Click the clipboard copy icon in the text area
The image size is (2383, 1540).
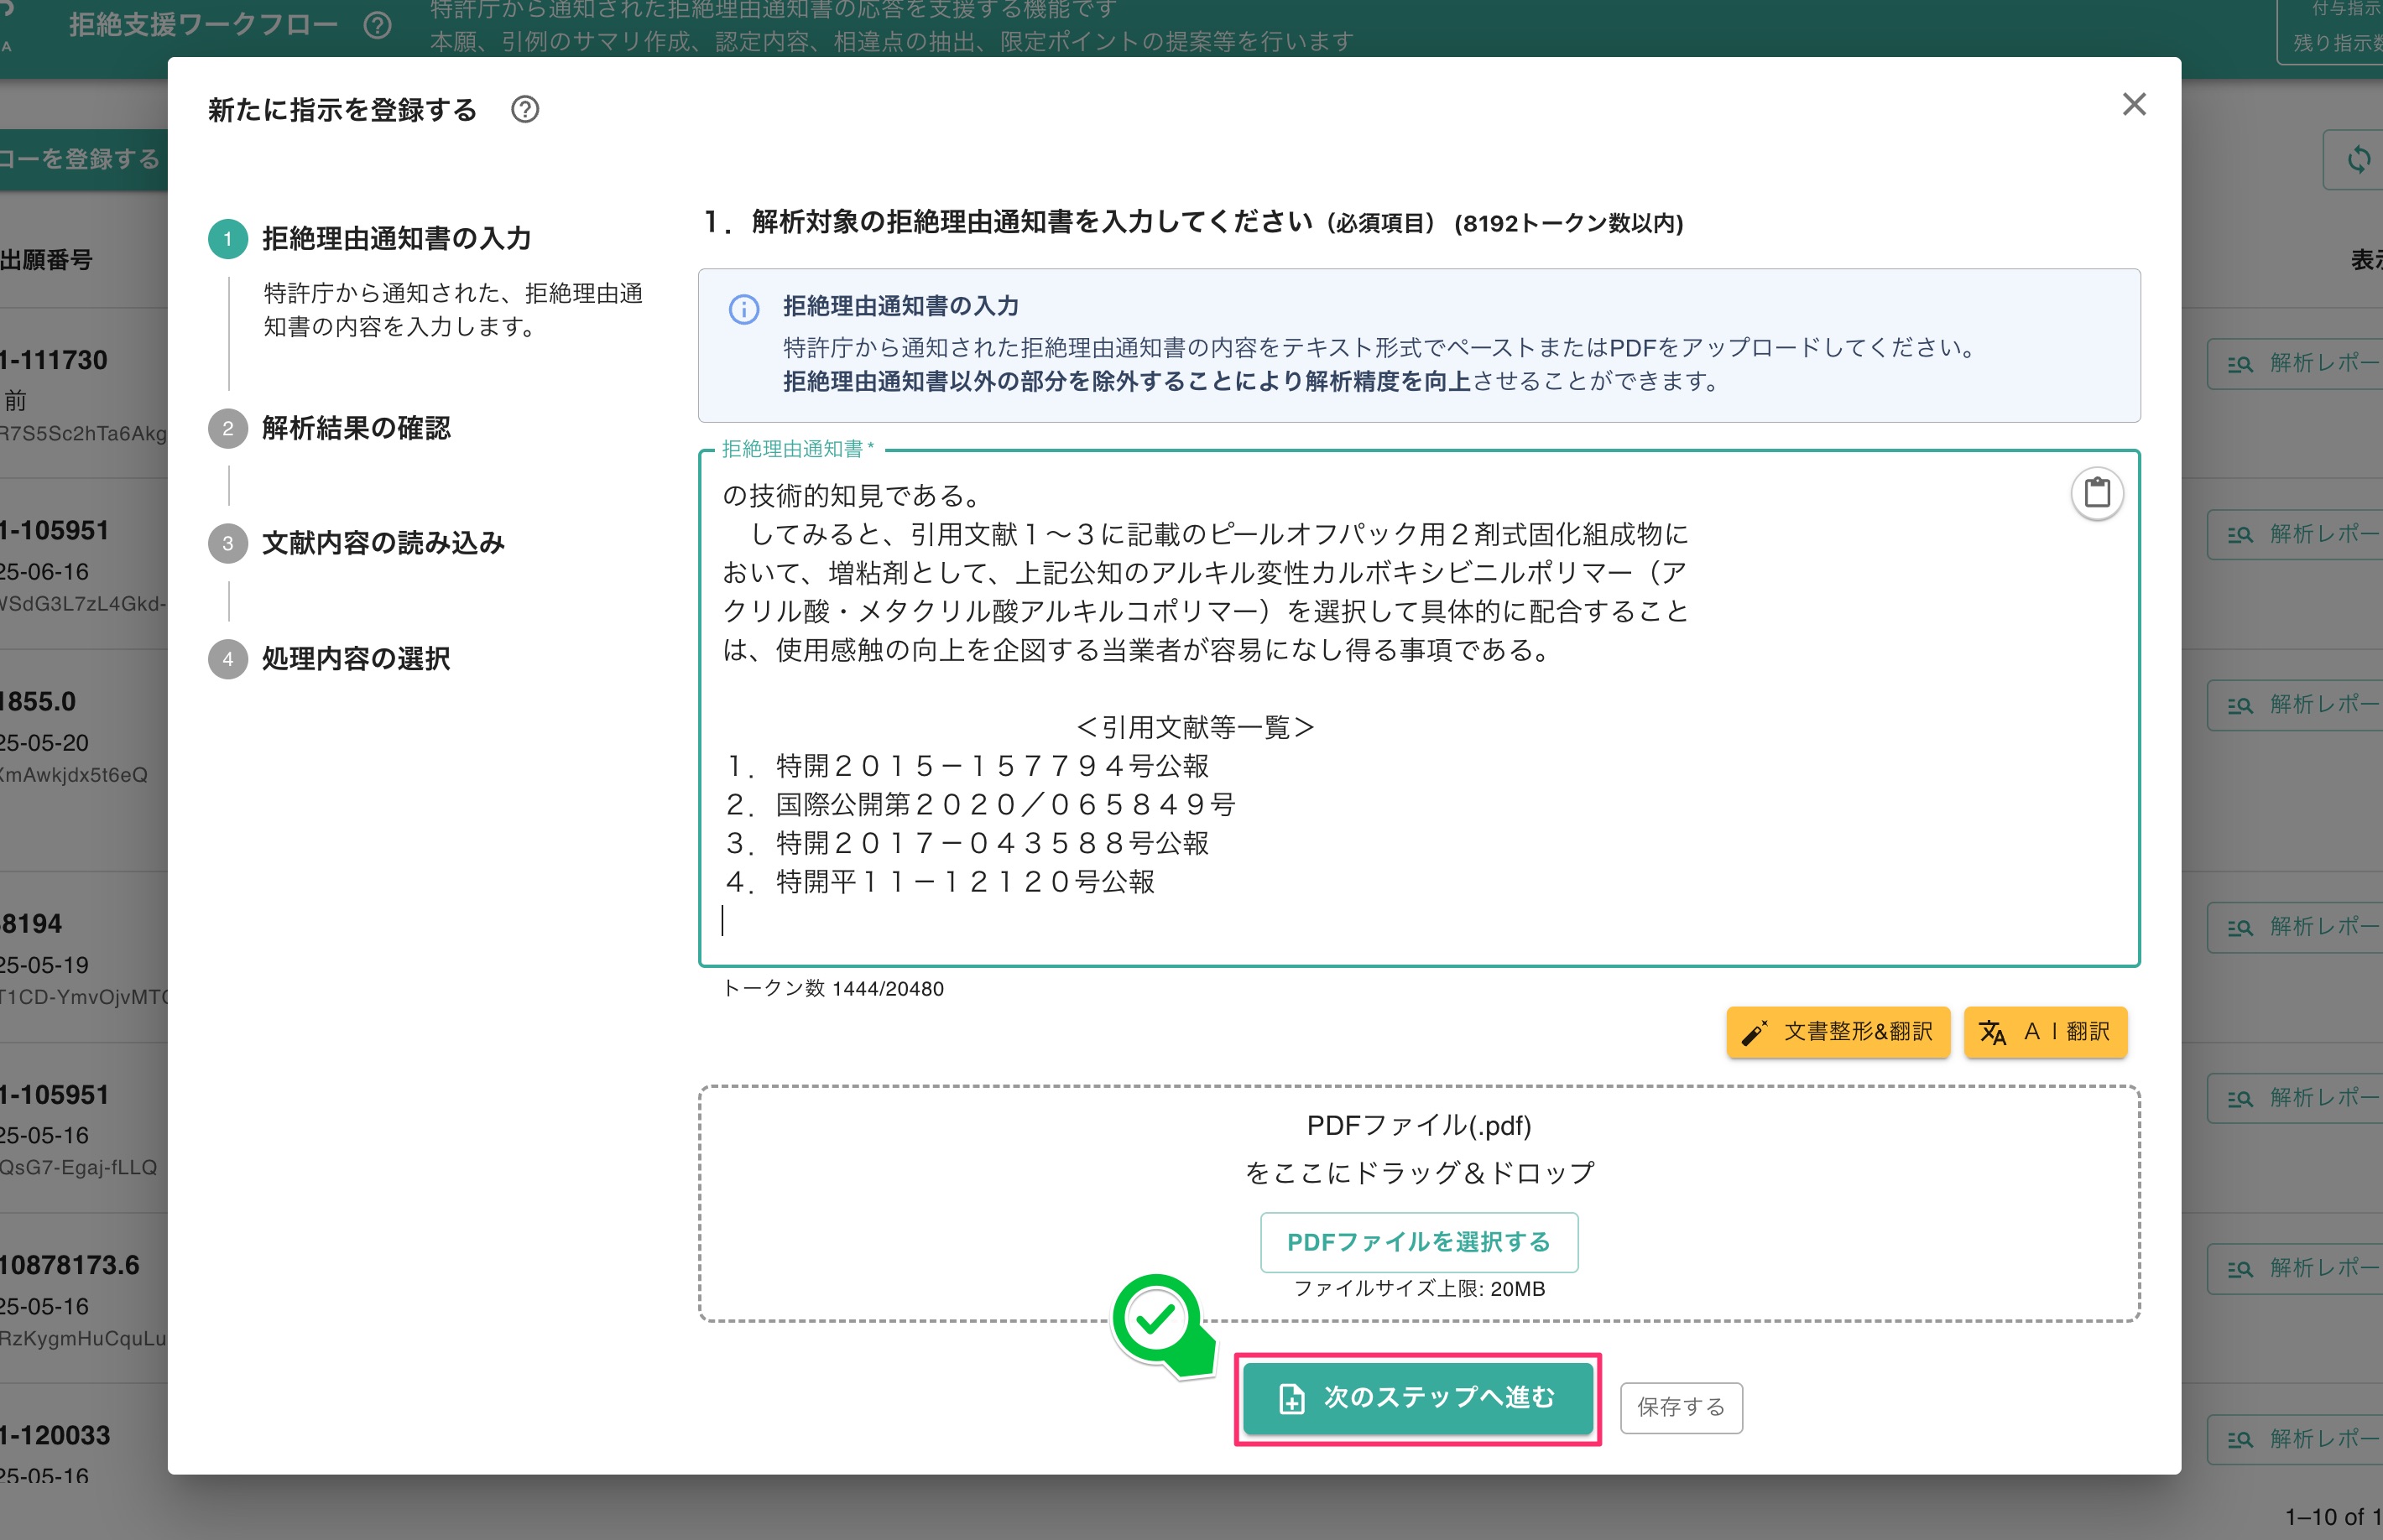point(2097,493)
